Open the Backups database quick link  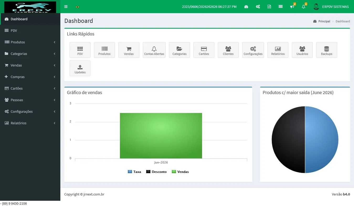(x=327, y=50)
